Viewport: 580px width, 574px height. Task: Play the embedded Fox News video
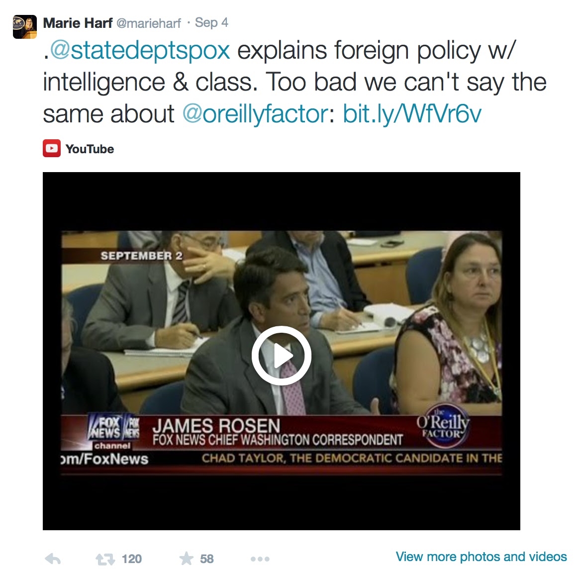coord(281,356)
